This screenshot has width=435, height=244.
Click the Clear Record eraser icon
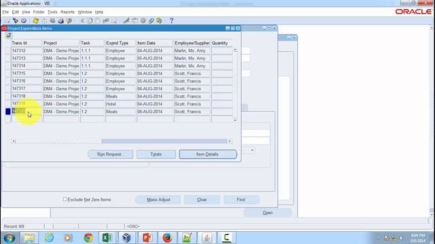pyautogui.click(x=106, y=20)
